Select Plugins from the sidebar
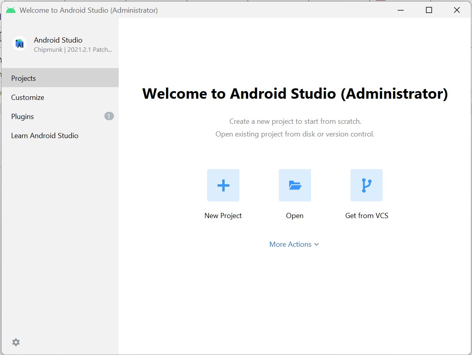The image size is (472, 355). point(22,116)
